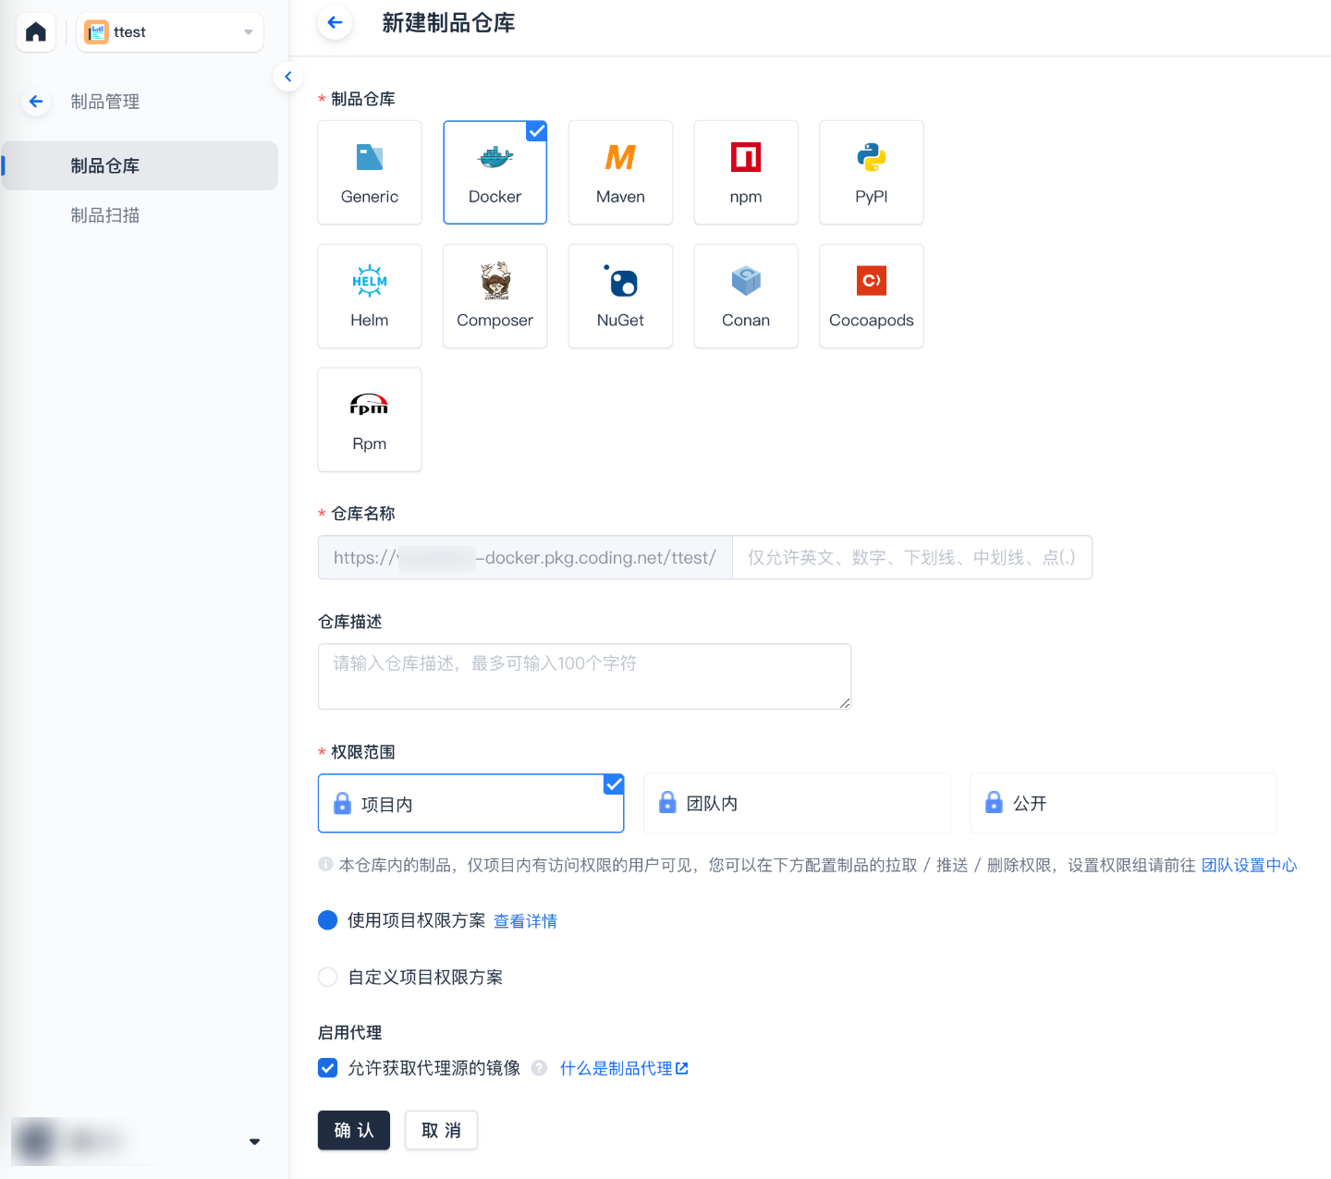This screenshot has width=1331, height=1179.
Task: Click the info icon before permission note
Action: tap(325, 864)
